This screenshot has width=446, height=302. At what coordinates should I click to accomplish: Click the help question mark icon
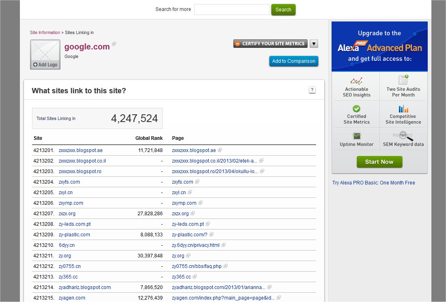click(312, 90)
